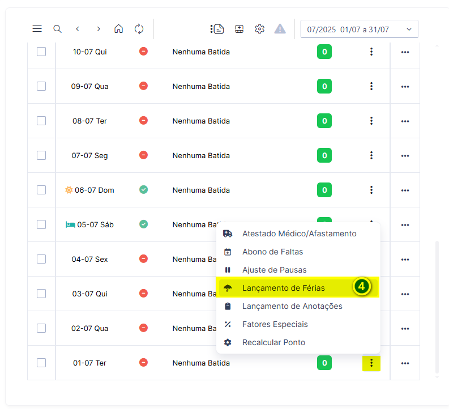Click red status icon for 08-07 Ter
The image size is (449, 416).
(x=143, y=120)
